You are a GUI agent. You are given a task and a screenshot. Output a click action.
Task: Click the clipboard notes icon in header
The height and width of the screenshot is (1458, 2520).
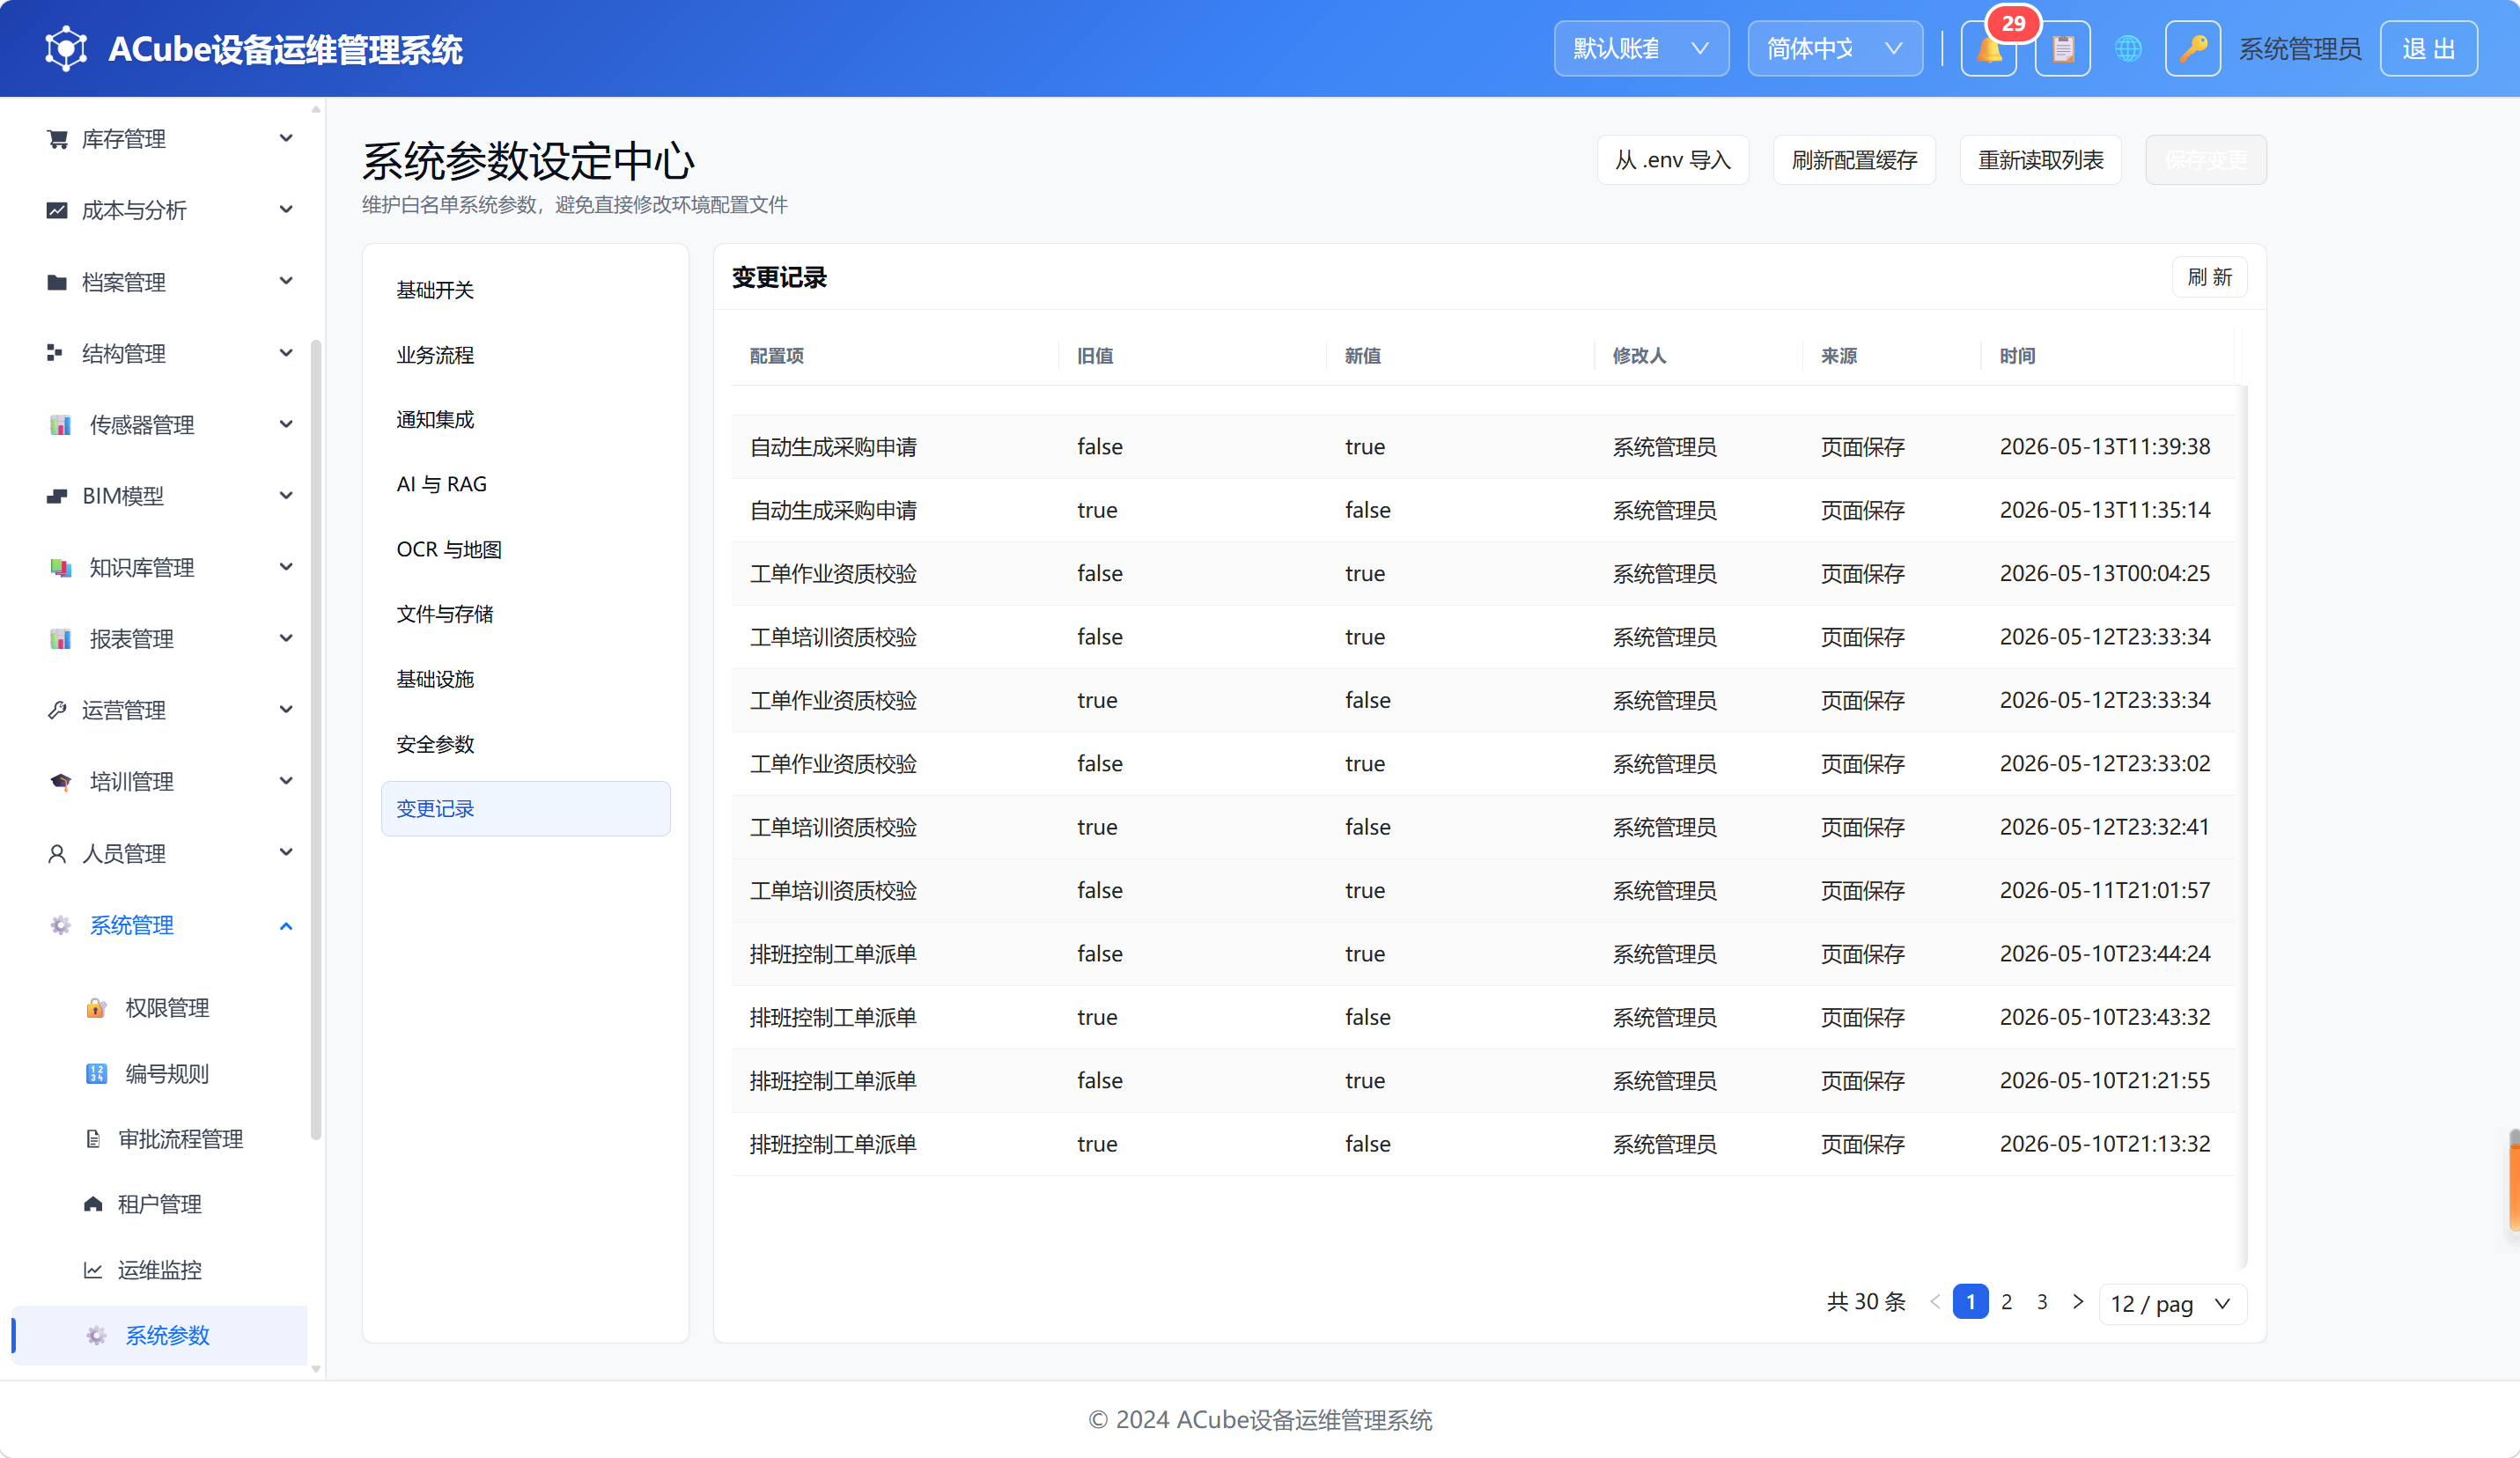pos(2062,49)
